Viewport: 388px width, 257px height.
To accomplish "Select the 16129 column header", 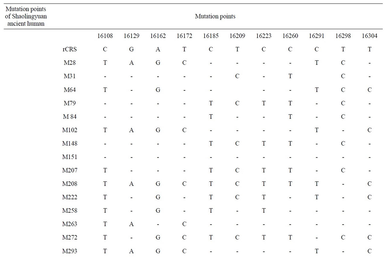I will click(x=131, y=36).
